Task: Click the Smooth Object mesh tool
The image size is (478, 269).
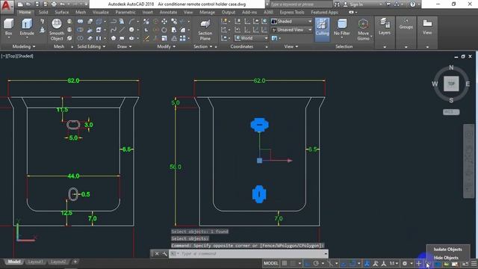Action: tap(57, 30)
